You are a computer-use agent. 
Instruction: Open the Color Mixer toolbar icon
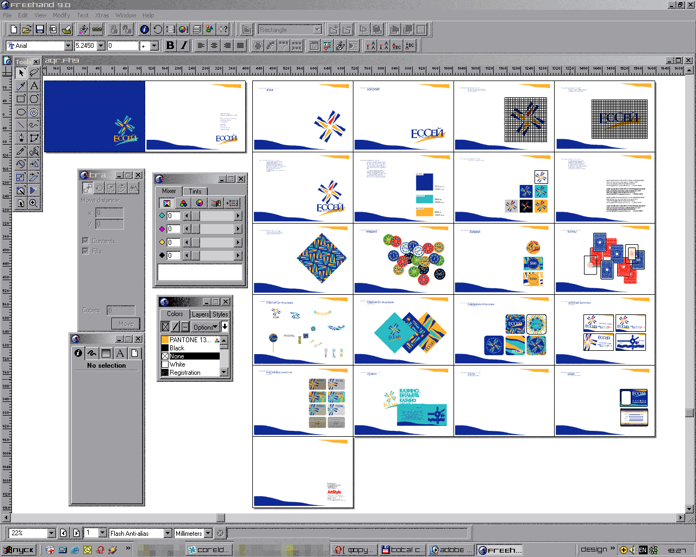(x=183, y=29)
